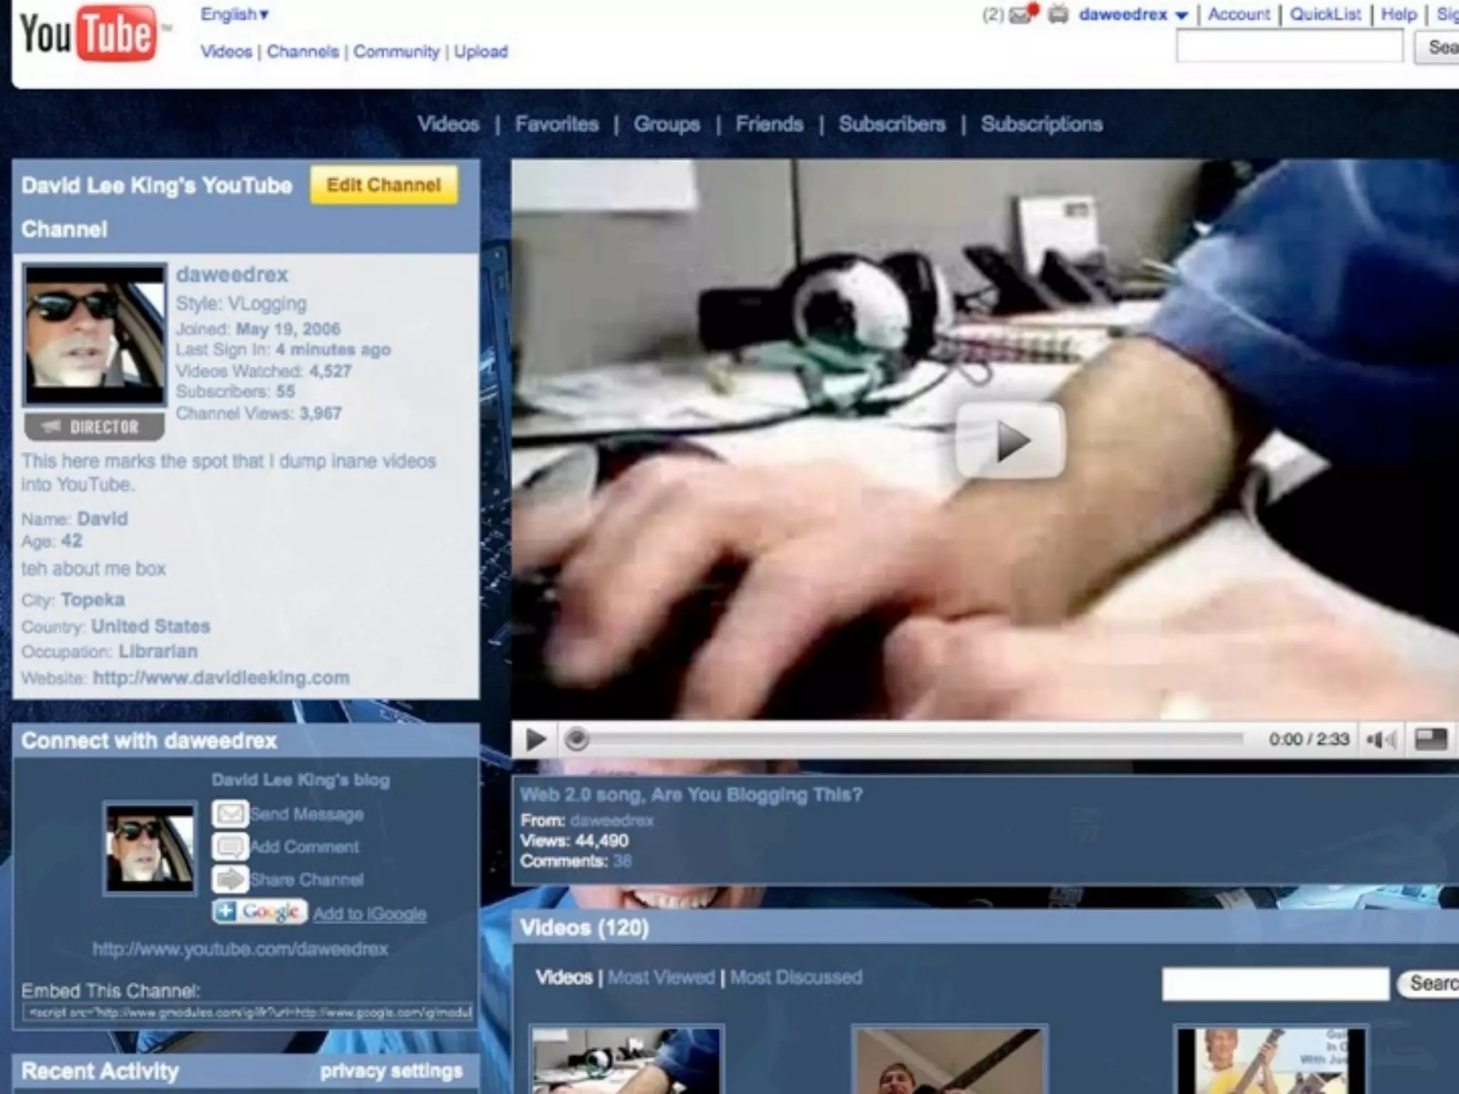Switch to the Subscribers tab
The height and width of the screenshot is (1094, 1459).
(x=892, y=125)
